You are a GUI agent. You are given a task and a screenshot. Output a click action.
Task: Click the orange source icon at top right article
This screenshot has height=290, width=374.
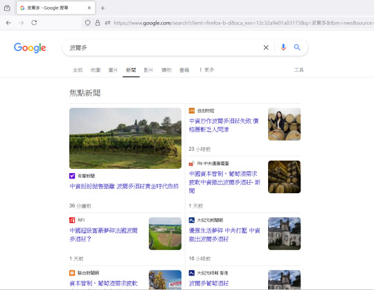(192, 111)
